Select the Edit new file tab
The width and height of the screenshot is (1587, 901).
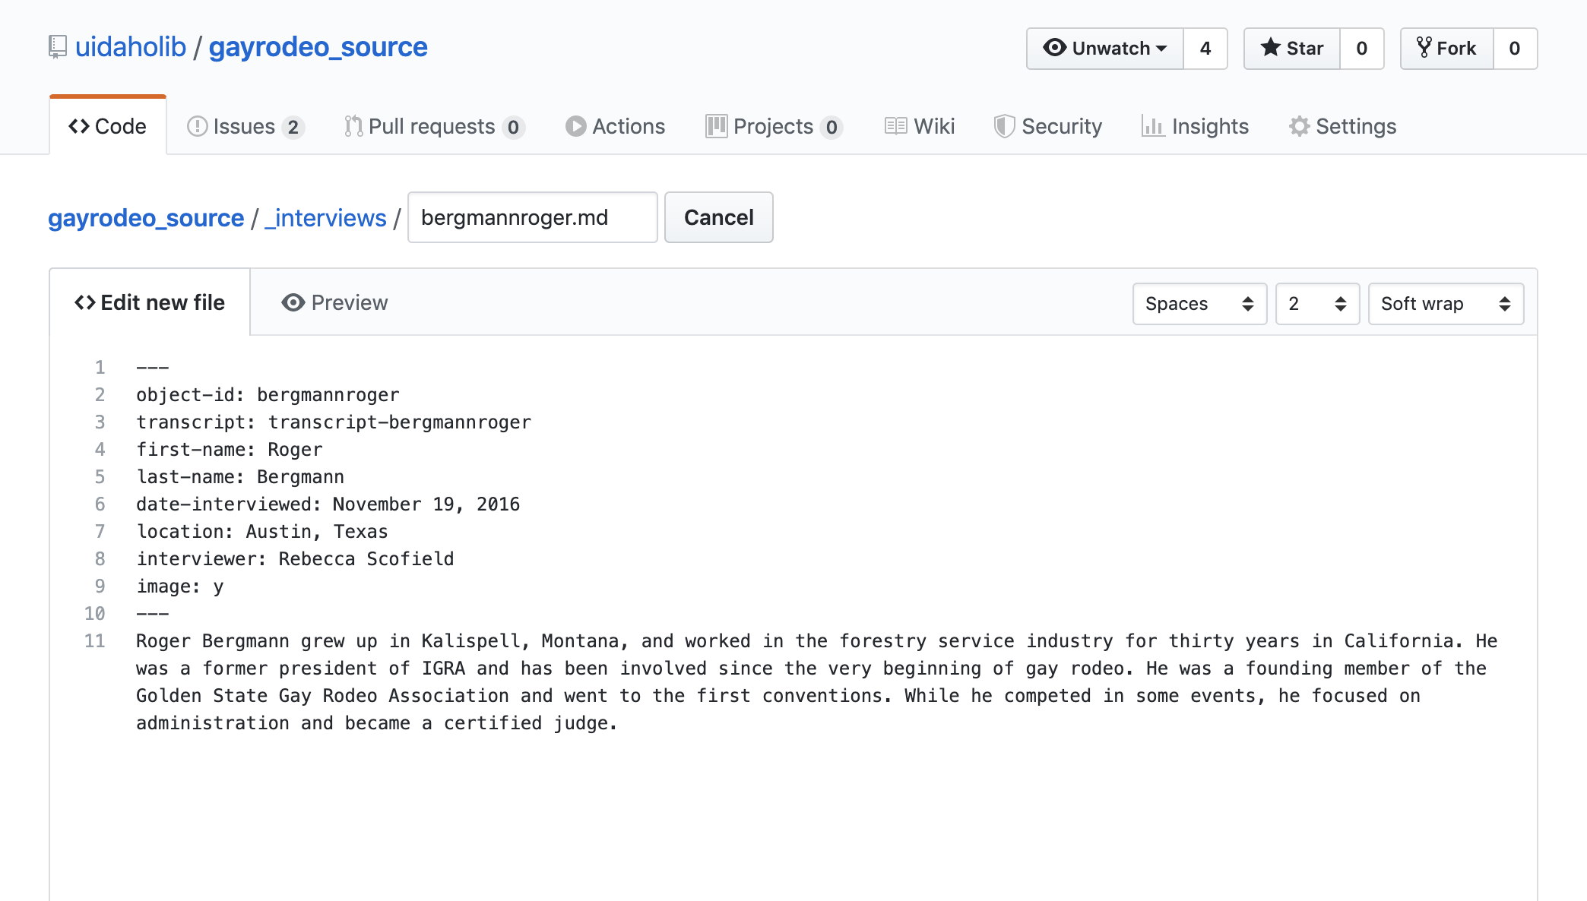click(x=149, y=302)
